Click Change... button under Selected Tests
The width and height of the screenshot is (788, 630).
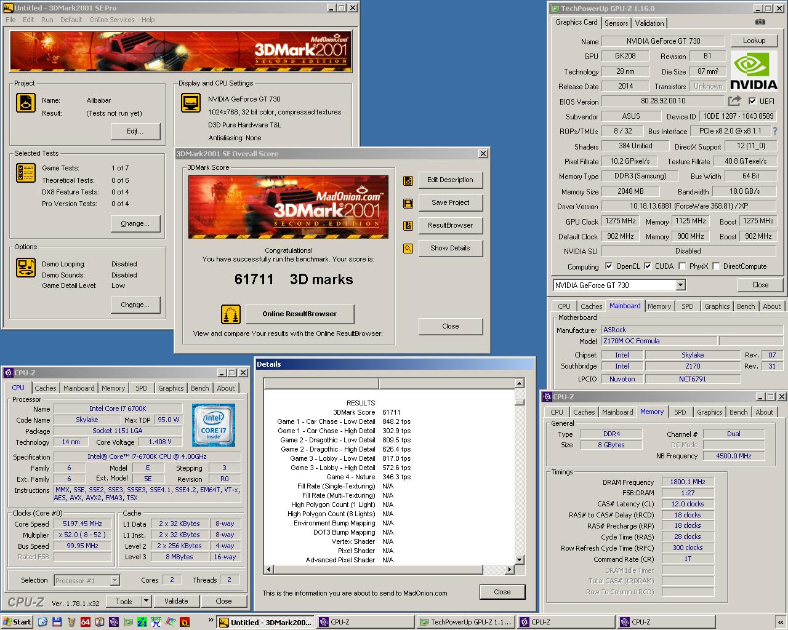135,223
